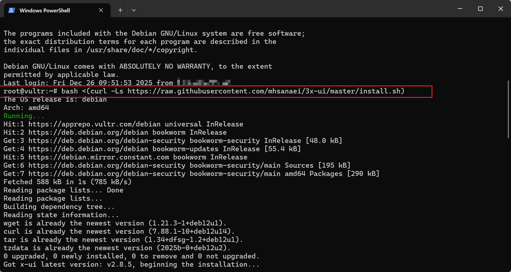Click the "Hit:5" debian.mirror.constant.com line
This screenshot has height=272, width=511.
pos(126,157)
